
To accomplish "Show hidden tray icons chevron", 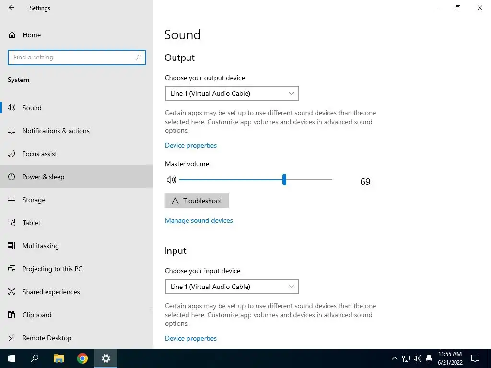I will (x=395, y=358).
